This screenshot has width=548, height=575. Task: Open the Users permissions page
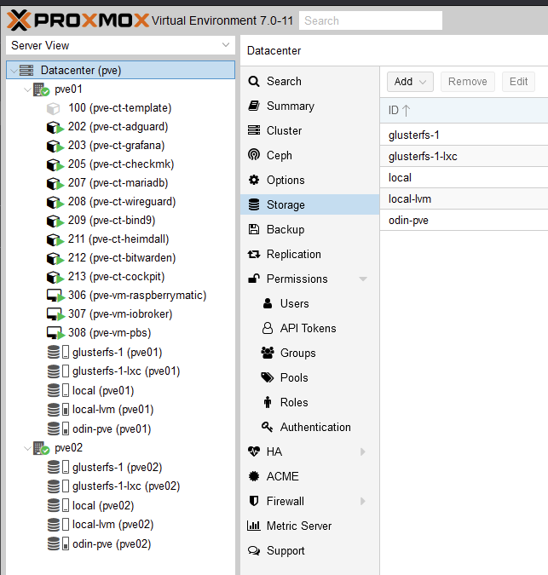309,303
